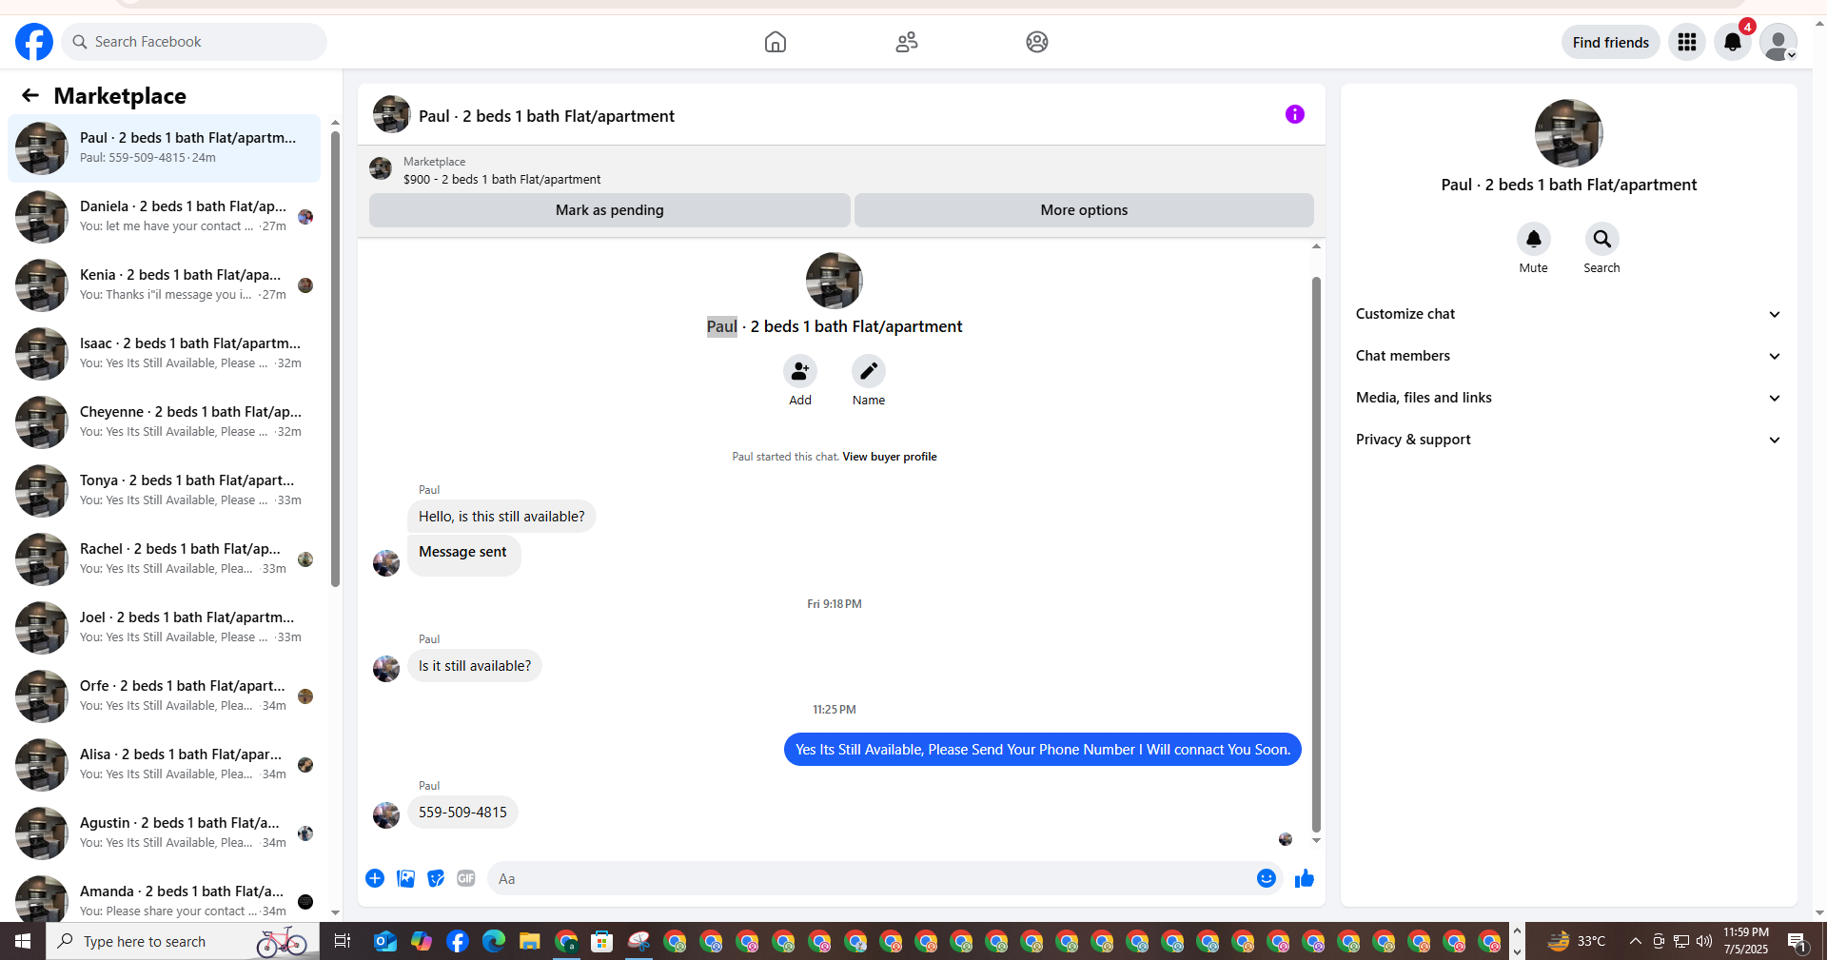1827x960 pixels.
Task: Click the large listing photo in right panel
Action: tap(1568, 133)
